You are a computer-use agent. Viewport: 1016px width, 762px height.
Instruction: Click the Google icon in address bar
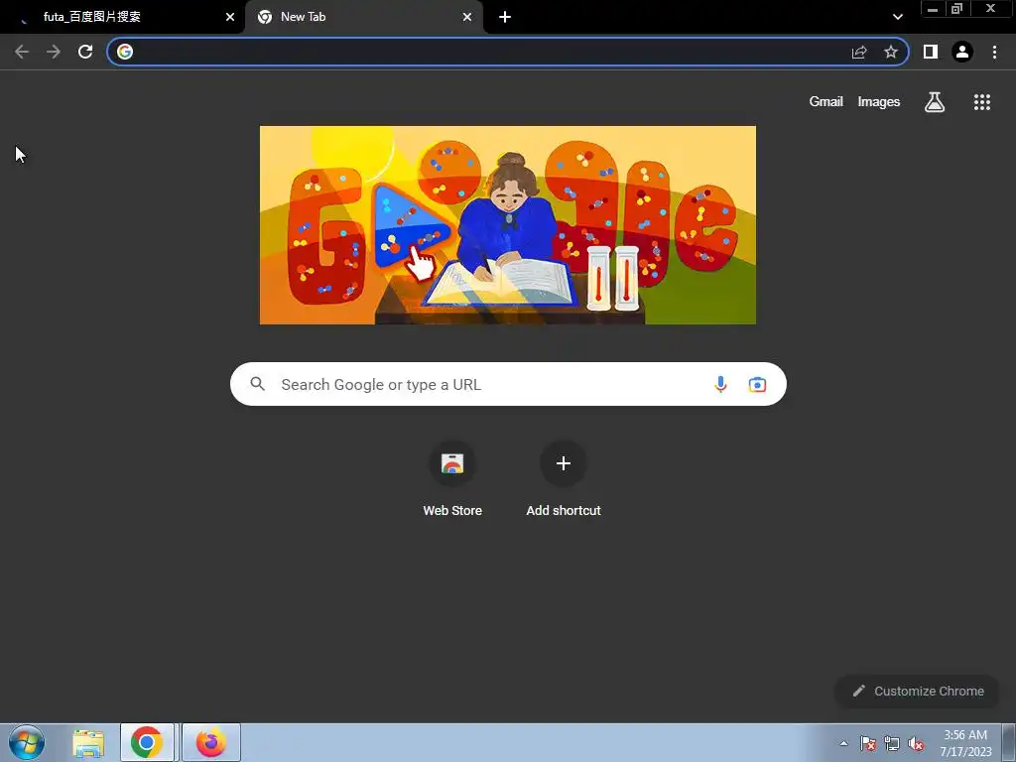(x=125, y=52)
